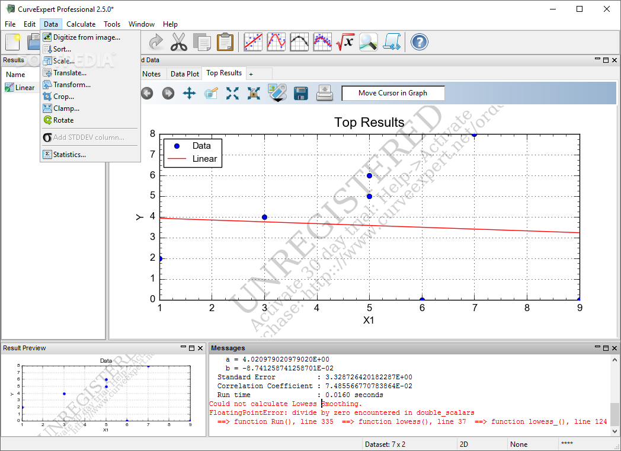Screen dimensions: 621x451
Task: Maximize the Result Preview panel
Action: point(191,348)
